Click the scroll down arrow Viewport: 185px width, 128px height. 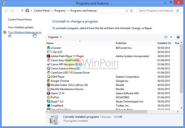click(x=181, y=108)
